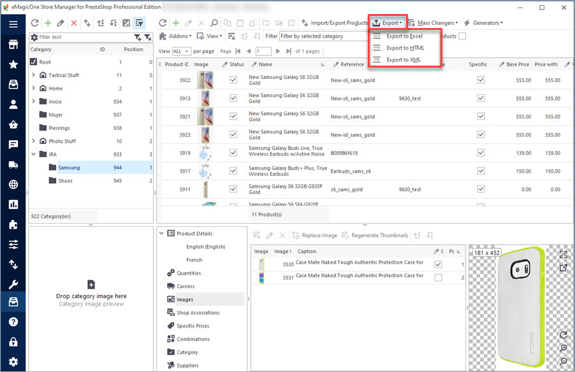The height and width of the screenshot is (372, 575).
Task: Open the wrench tools icon in sidebar
Action: click(13, 284)
